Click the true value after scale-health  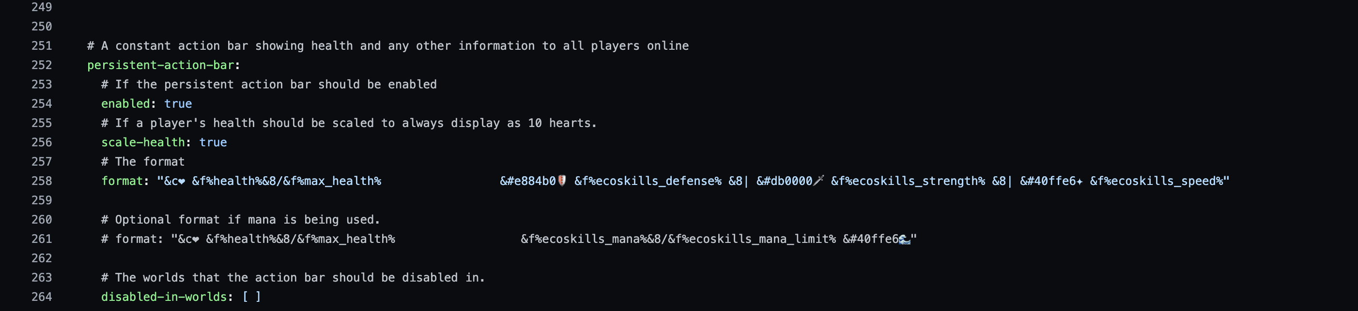click(x=213, y=142)
